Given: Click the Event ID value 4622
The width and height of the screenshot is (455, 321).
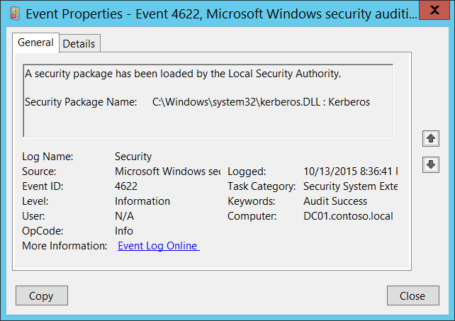Looking at the screenshot, I should 128,186.
